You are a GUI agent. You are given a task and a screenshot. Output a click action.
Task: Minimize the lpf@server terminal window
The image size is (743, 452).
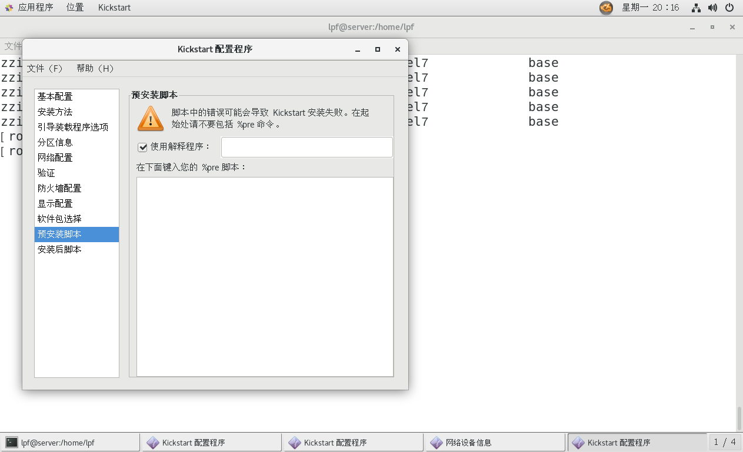pyautogui.click(x=692, y=27)
